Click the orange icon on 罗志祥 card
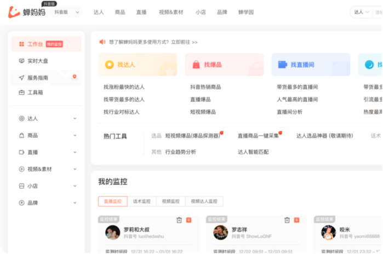The image size is (383, 254). click(296, 220)
